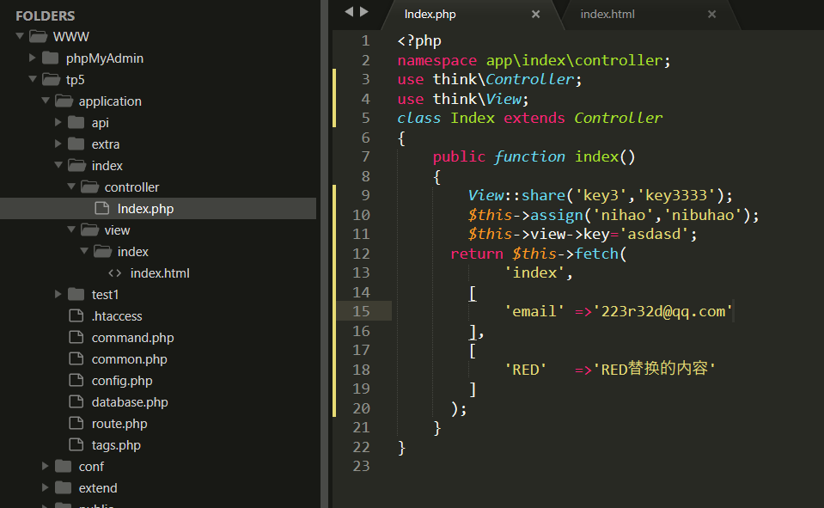824x508 pixels.
Task: Switch to the Index.php tab
Action: [430, 15]
